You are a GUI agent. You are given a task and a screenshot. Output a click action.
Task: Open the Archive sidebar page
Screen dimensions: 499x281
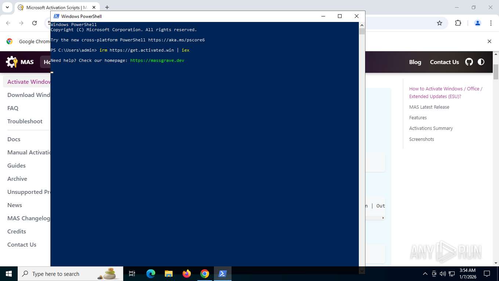coord(17,179)
